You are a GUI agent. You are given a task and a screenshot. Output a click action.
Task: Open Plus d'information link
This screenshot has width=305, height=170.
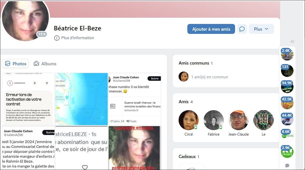coord(74,38)
